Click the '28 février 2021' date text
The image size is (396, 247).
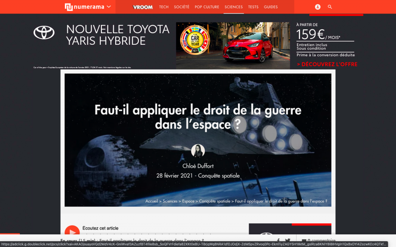coord(174,176)
